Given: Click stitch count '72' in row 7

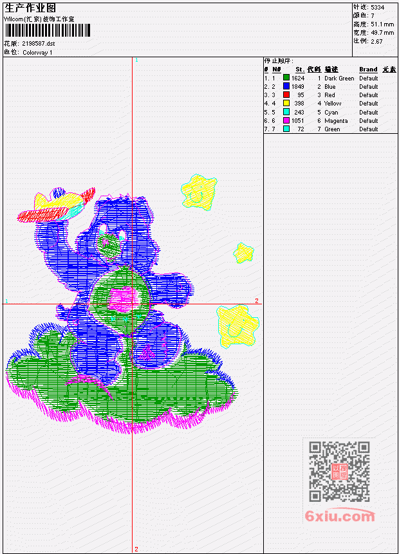Looking at the screenshot, I should coord(301,129).
